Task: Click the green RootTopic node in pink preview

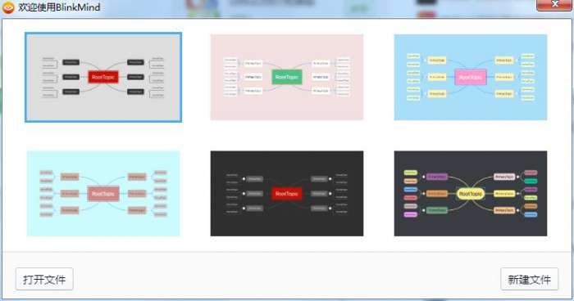Action: [287, 77]
